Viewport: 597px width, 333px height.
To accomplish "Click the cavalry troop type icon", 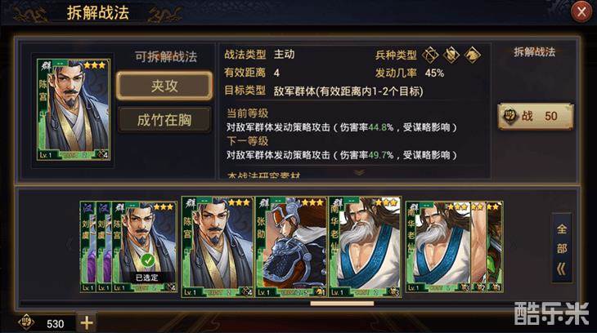I will click(x=472, y=55).
